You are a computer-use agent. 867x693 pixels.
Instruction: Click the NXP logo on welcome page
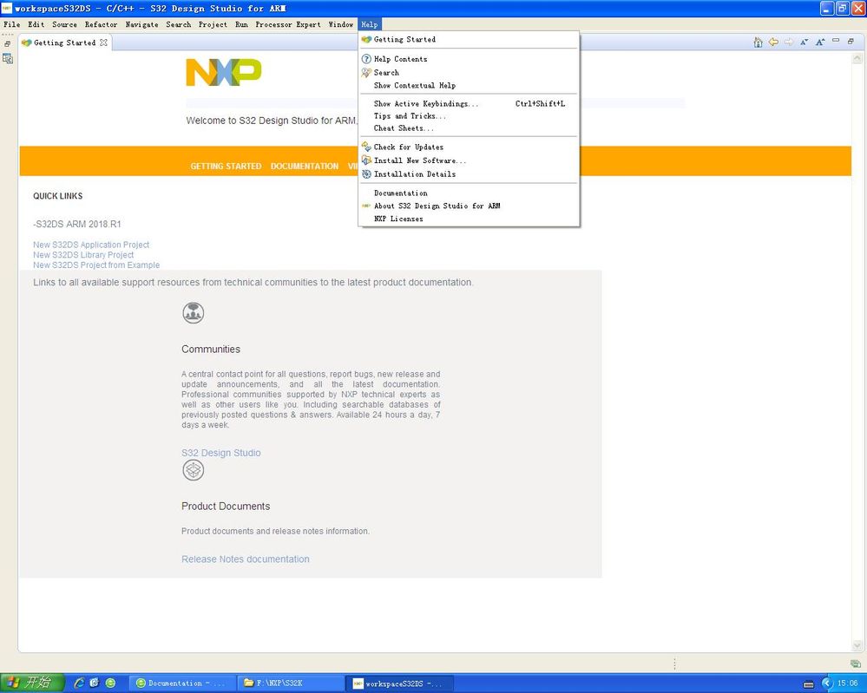click(223, 72)
